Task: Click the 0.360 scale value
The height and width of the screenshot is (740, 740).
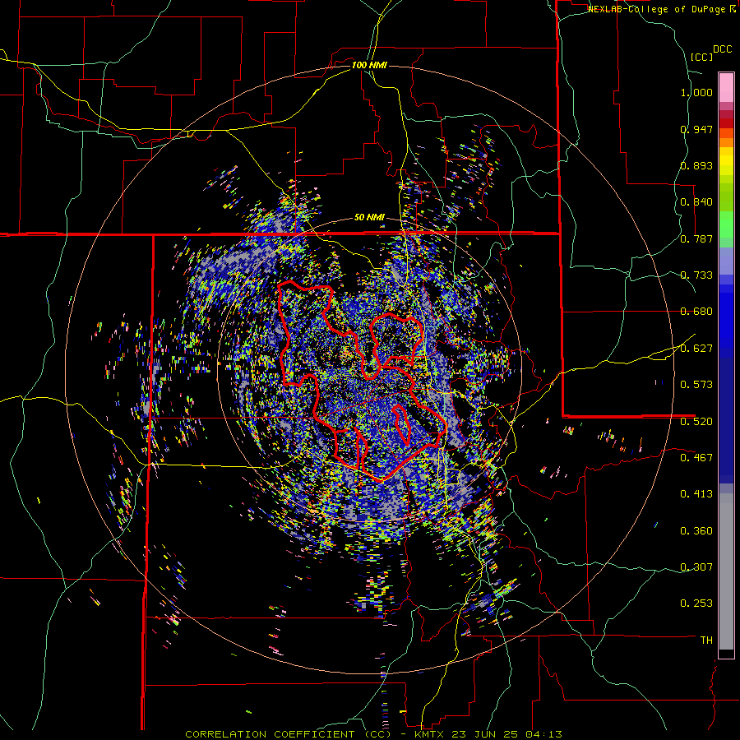Action: pos(696,531)
